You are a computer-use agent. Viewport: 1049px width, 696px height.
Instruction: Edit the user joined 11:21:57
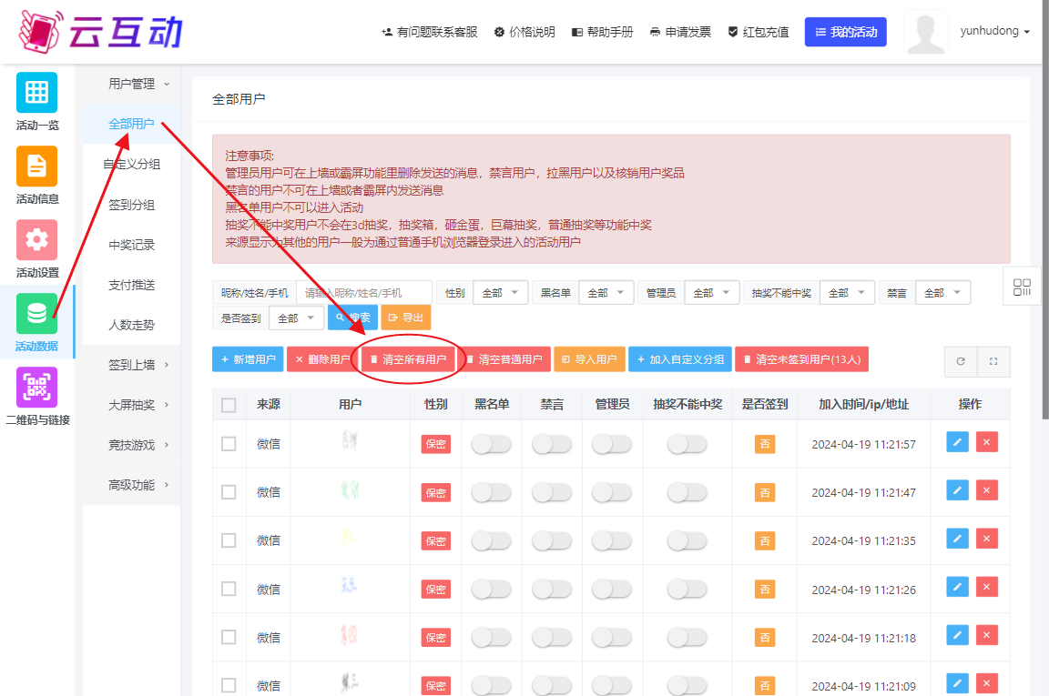957,442
